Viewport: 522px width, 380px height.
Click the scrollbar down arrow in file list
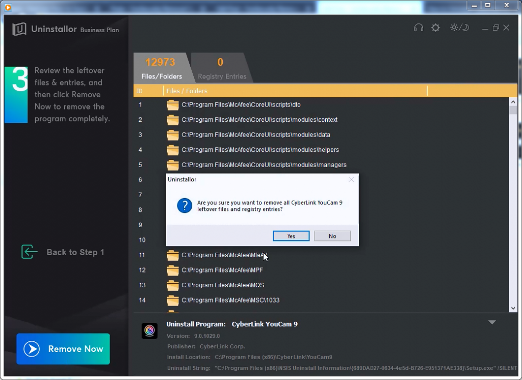[x=513, y=308]
